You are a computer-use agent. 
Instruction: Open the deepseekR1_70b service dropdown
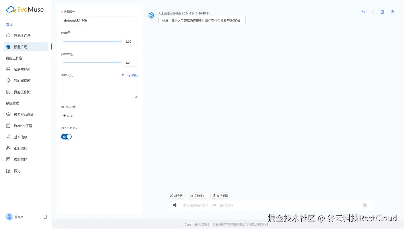click(x=99, y=20)
